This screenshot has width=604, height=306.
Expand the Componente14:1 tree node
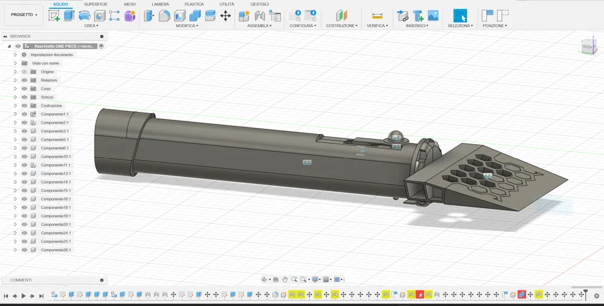click(x=16, y=182)
